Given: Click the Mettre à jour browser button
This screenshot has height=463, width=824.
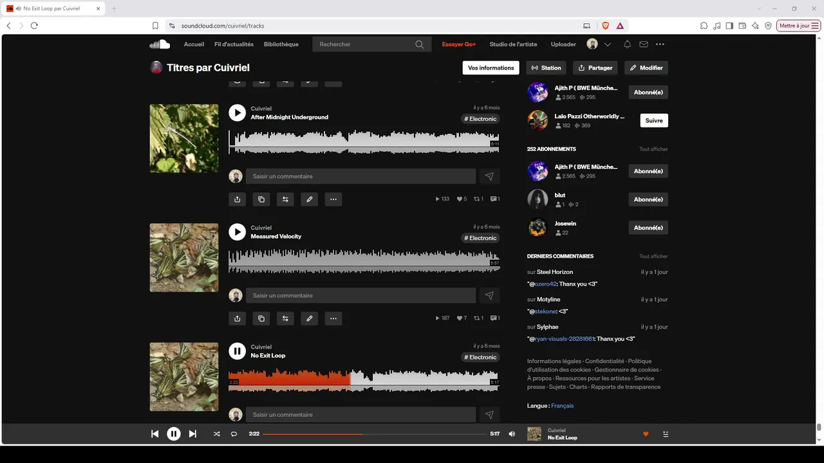Looking at the screenshot, I should 799,26.
